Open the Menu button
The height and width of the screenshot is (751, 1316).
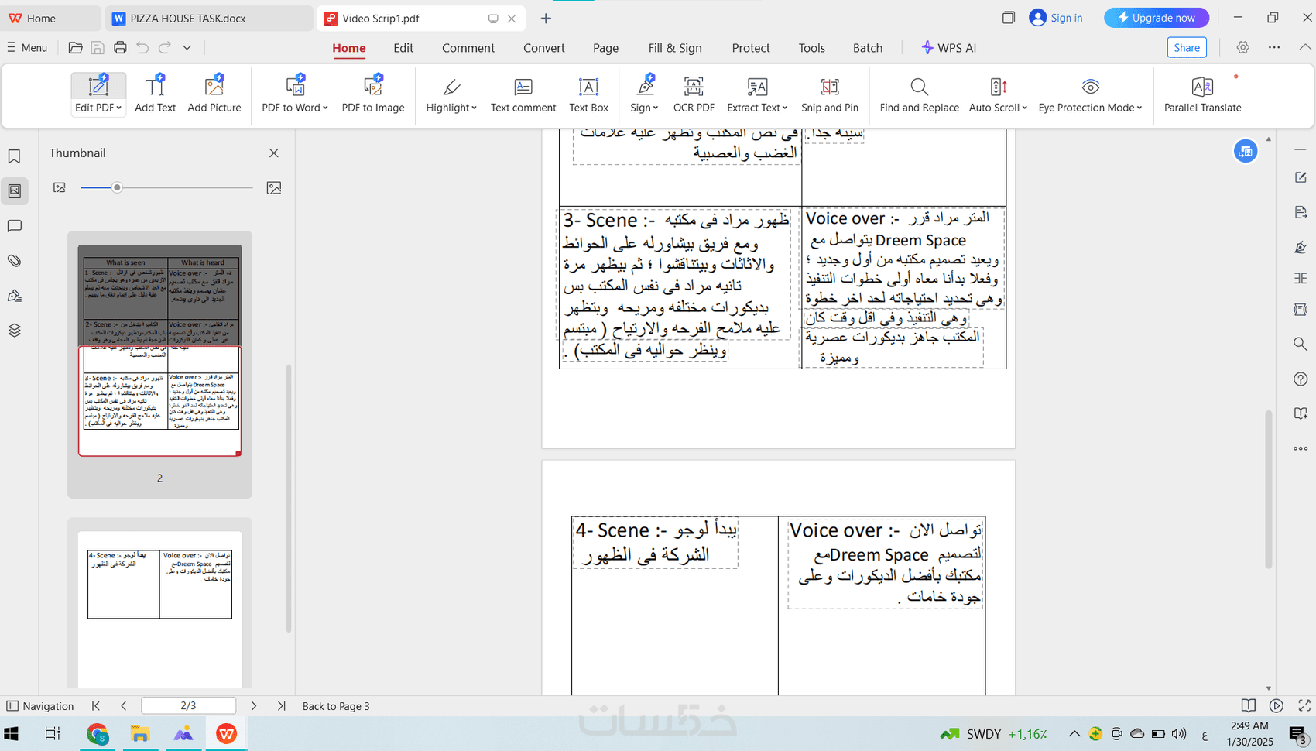[27, 48]
